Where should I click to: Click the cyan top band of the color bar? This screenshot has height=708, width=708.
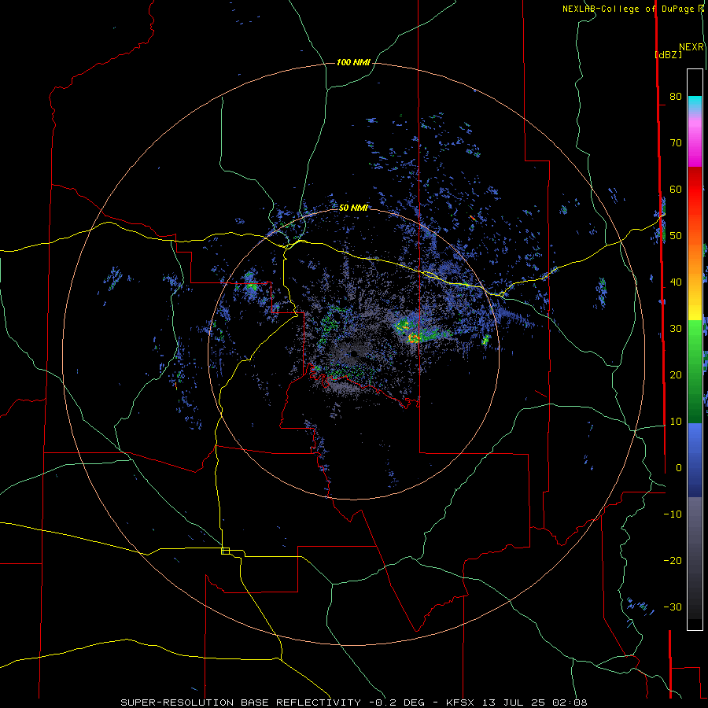(695, 103)
